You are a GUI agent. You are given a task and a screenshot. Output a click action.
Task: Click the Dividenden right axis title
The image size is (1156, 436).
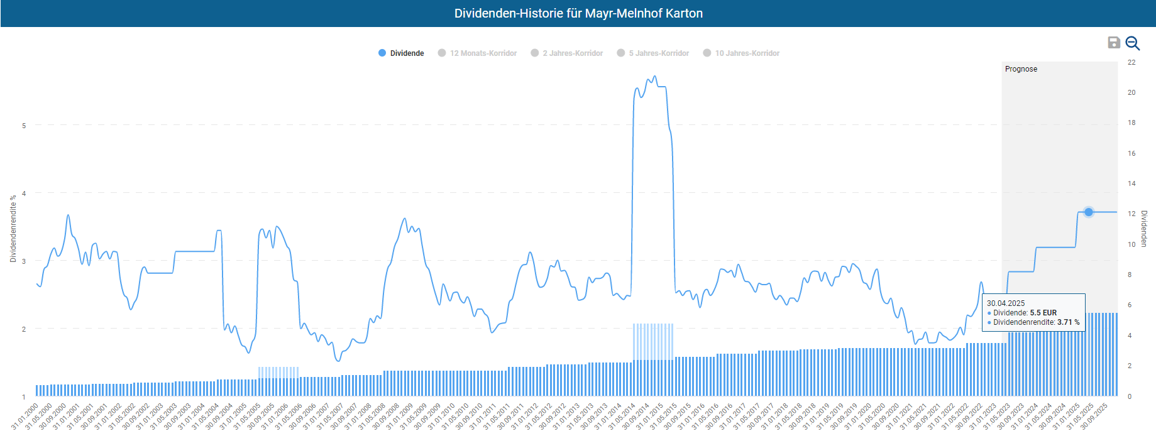pos(1144,229)
